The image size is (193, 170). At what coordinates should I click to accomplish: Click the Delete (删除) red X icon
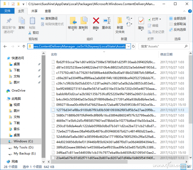click(96, 21)
